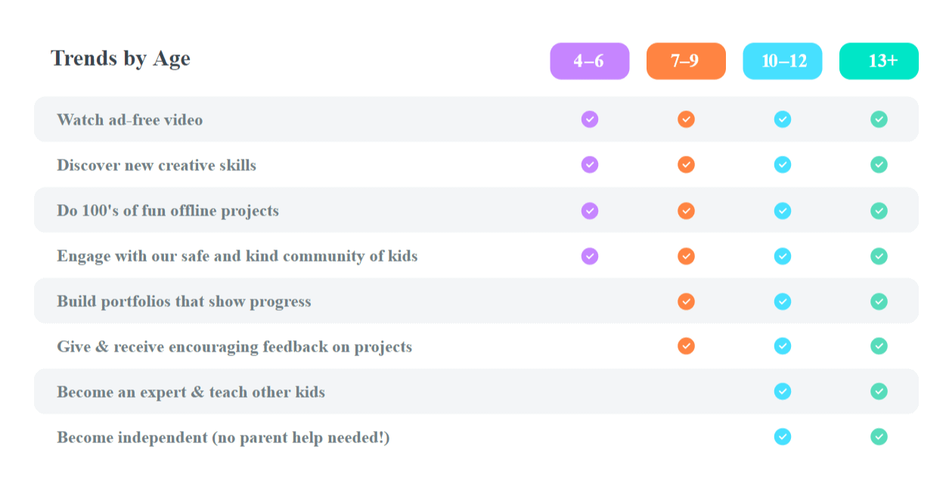This screenshot has width=946, height=493.
Task: Click Build portfolios that show progress text
Action: pyautogui.click(x=184, y=302)
